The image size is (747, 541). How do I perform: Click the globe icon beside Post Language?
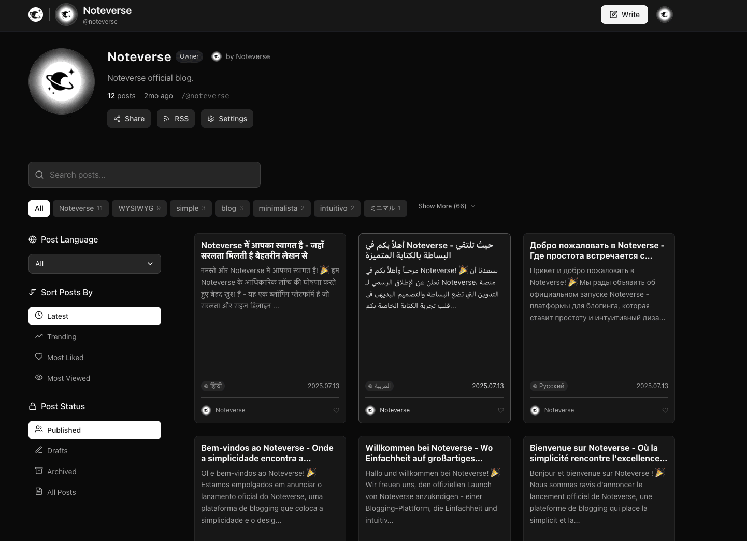[33, 239]
